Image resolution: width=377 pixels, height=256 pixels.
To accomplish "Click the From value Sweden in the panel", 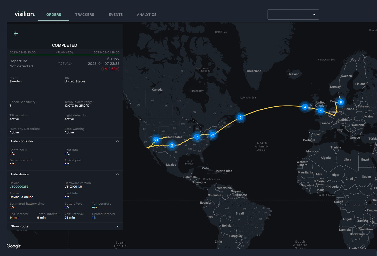I will pos(15,81).
